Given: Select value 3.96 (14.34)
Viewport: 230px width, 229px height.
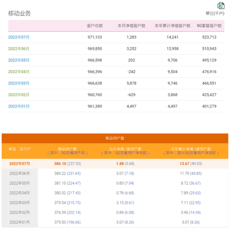Looking at the screenshot, I should tap(191, 213).
